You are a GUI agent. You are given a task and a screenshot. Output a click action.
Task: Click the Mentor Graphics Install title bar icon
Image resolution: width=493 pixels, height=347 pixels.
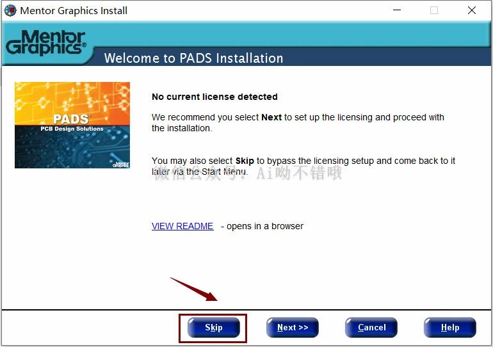[x=10, y=10]
